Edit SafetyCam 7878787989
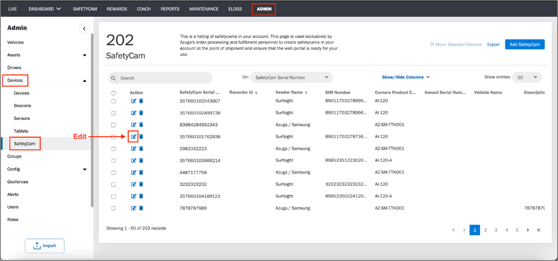 coord(134,208)
